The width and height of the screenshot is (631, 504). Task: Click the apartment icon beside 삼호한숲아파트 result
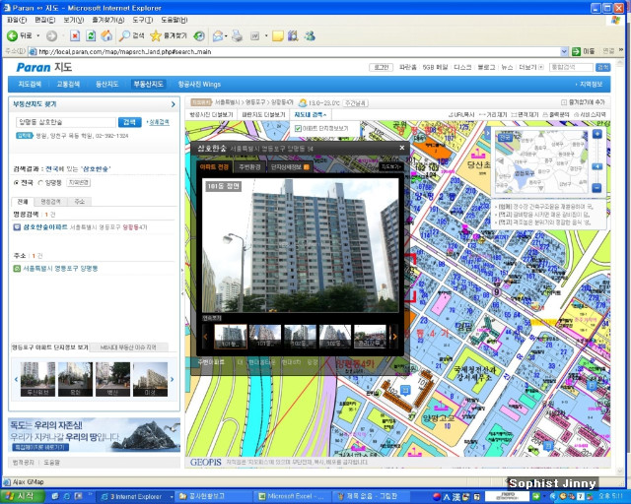17,227
